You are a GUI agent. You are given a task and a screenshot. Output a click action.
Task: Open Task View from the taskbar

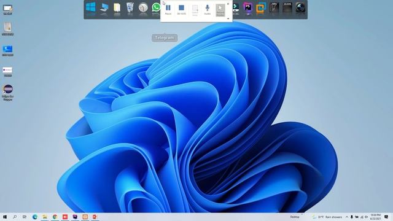pyautogui.click(x=25, y=217)
